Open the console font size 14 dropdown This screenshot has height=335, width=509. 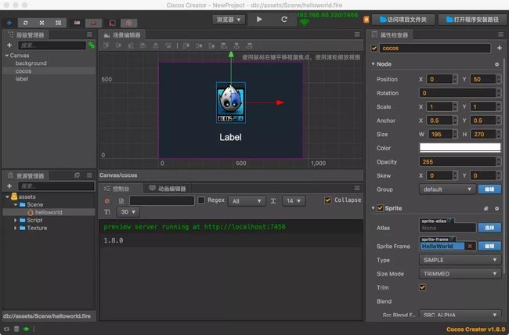294,201
